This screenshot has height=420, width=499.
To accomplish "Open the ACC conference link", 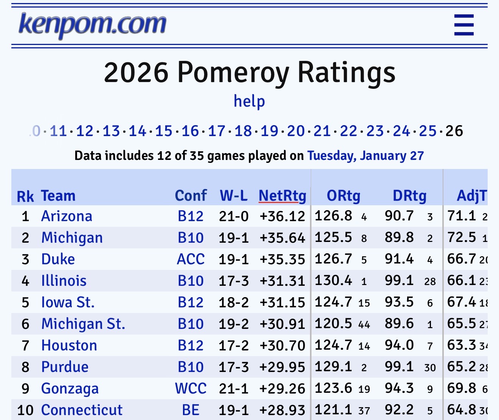I will (x=191, y=259).
